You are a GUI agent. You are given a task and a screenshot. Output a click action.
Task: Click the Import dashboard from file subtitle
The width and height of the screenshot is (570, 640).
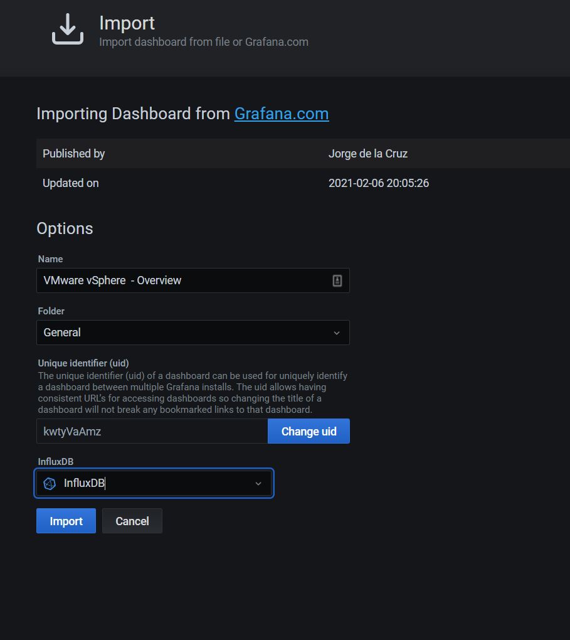click(204, 42)
